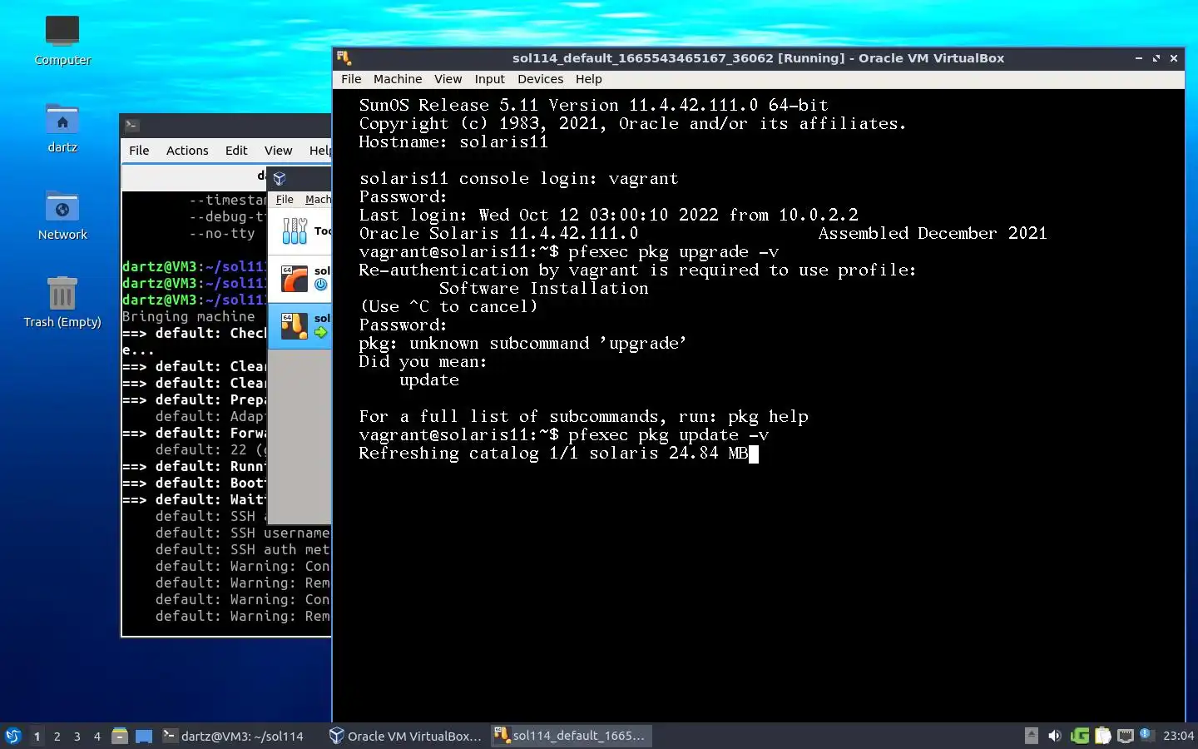Select the Tools entry in VirtualBox Manager

pos(300,231)
